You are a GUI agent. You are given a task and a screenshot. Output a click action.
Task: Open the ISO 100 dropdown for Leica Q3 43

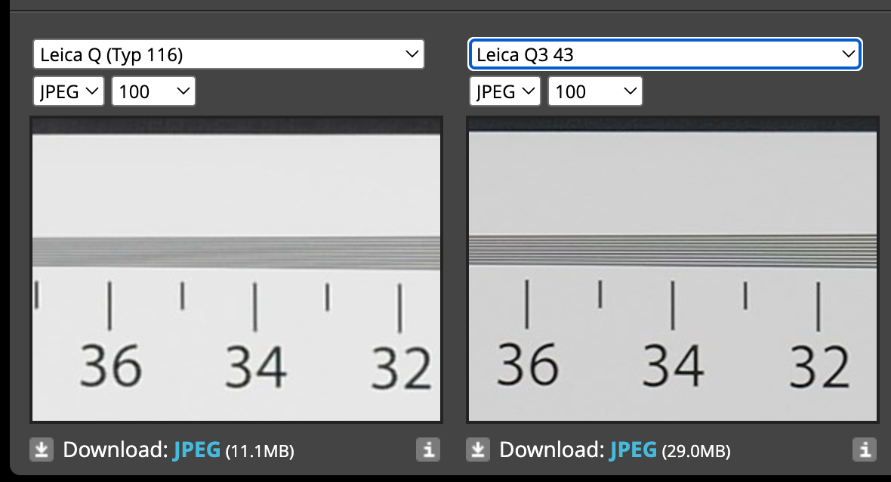(x=595, y=92)
